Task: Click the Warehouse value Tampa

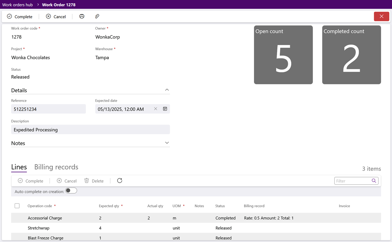Action: [102, 57]
